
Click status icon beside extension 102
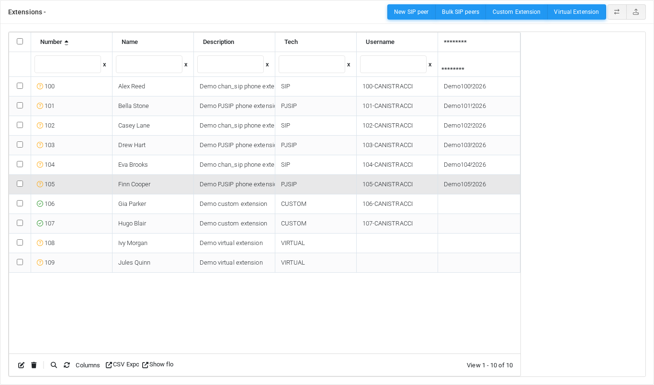(40, 126)
